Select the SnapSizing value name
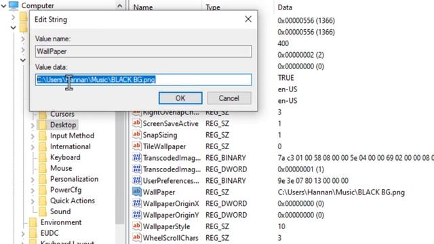 click(x=160, y=135)
